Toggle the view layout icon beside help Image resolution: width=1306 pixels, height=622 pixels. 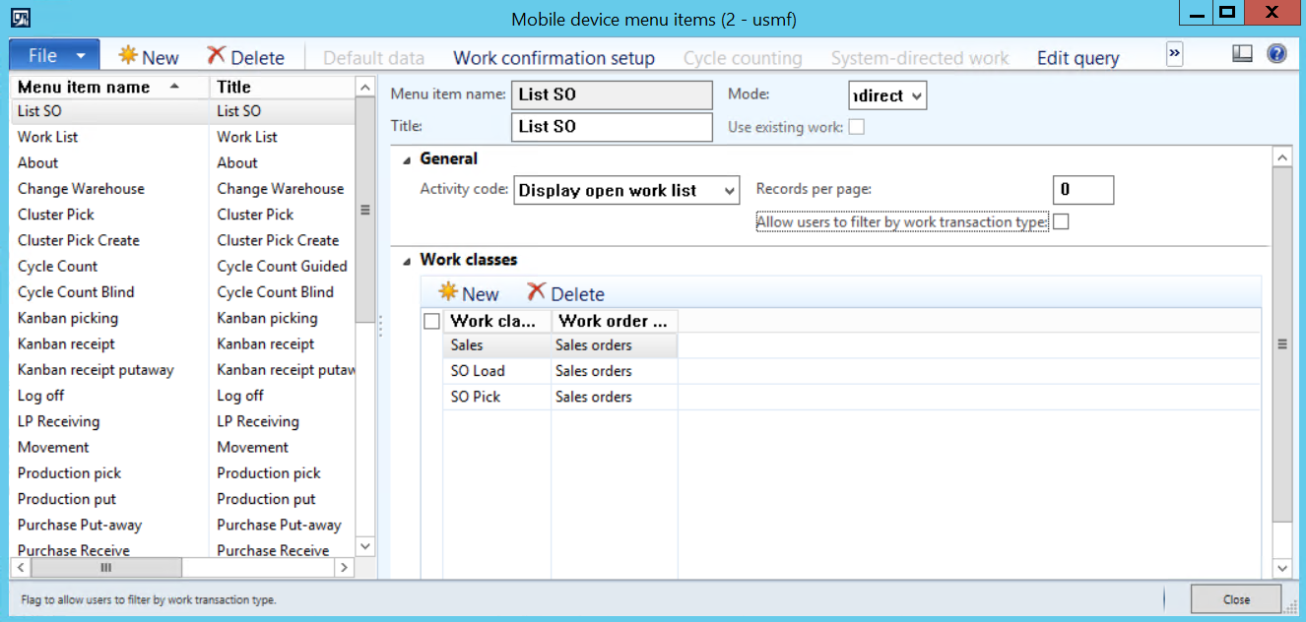point(1242,54)
